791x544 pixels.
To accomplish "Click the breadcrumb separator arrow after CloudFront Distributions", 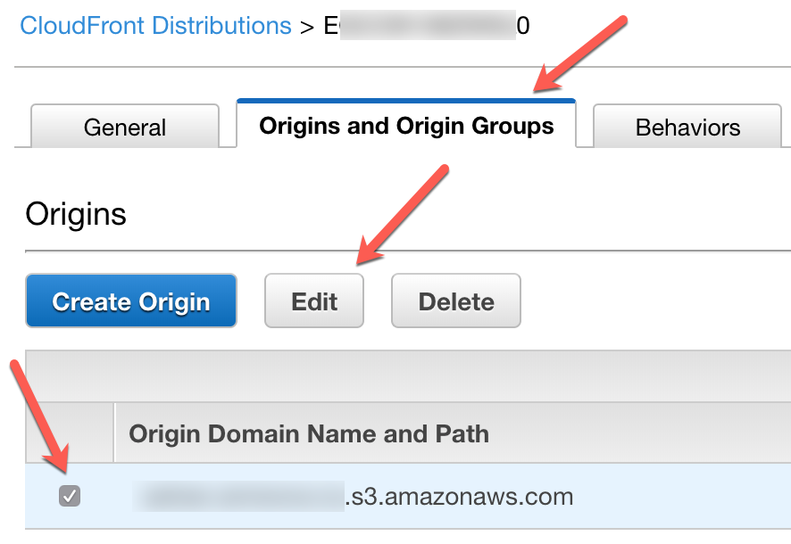I will click(x=307, y=27).
